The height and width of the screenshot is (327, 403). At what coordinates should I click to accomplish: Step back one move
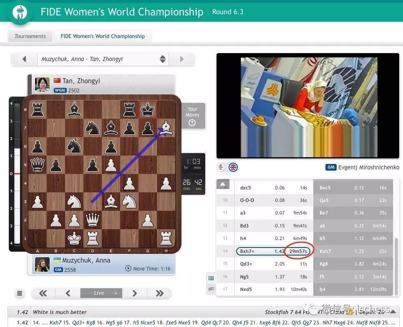click(68, 293)
